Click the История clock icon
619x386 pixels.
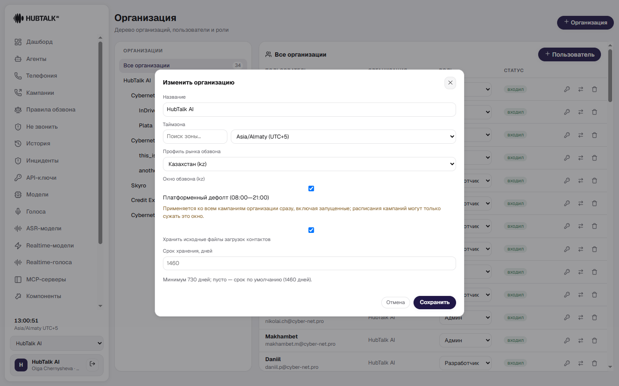(x=18, y=144)
